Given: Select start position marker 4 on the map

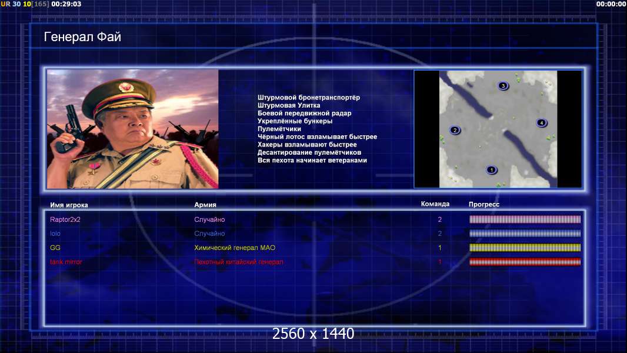Looking at the screenshot, I should coord(542,123).
